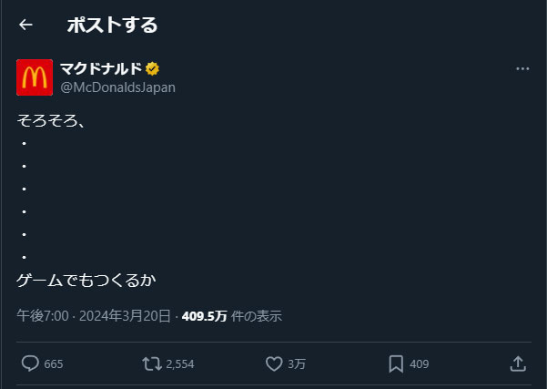Click the back arrow icon
Screen dimensions: 547x389
[x=25, y=26]
